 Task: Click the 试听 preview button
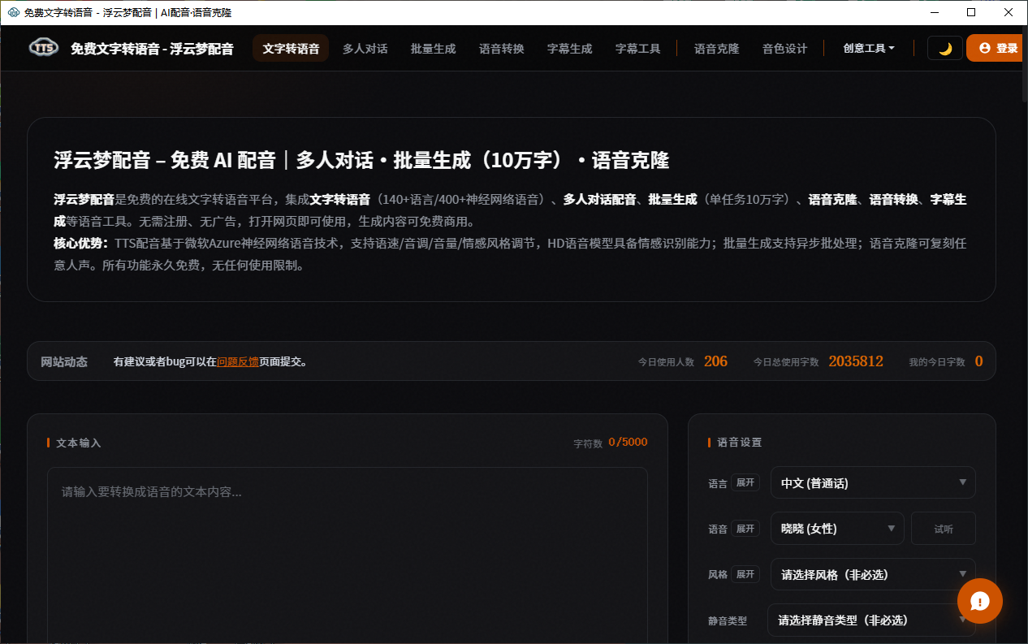944,528
